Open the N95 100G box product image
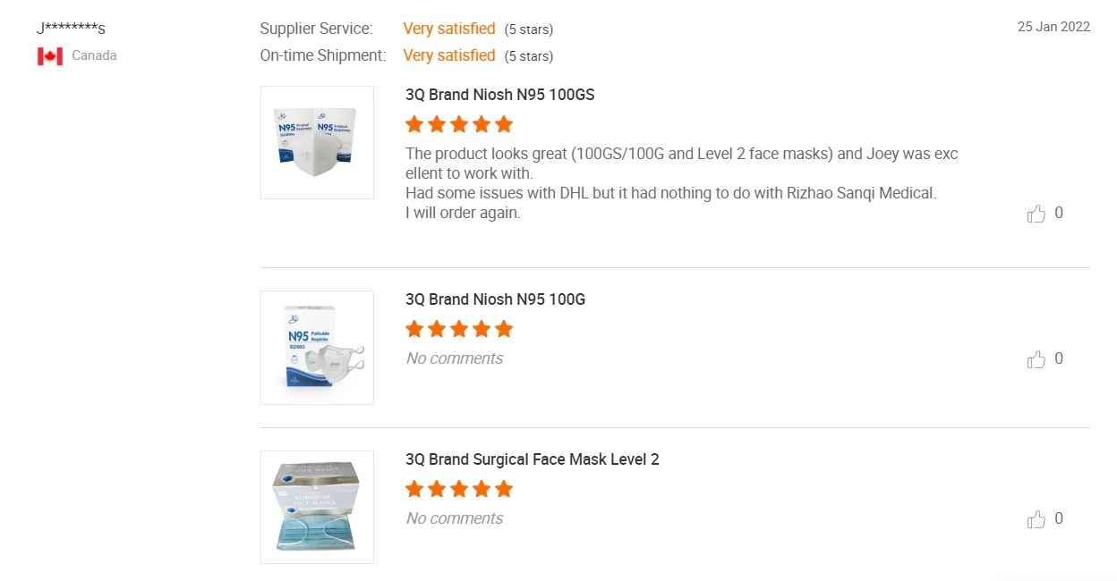Screen dimensions: 1117x581 pos(317,348)
